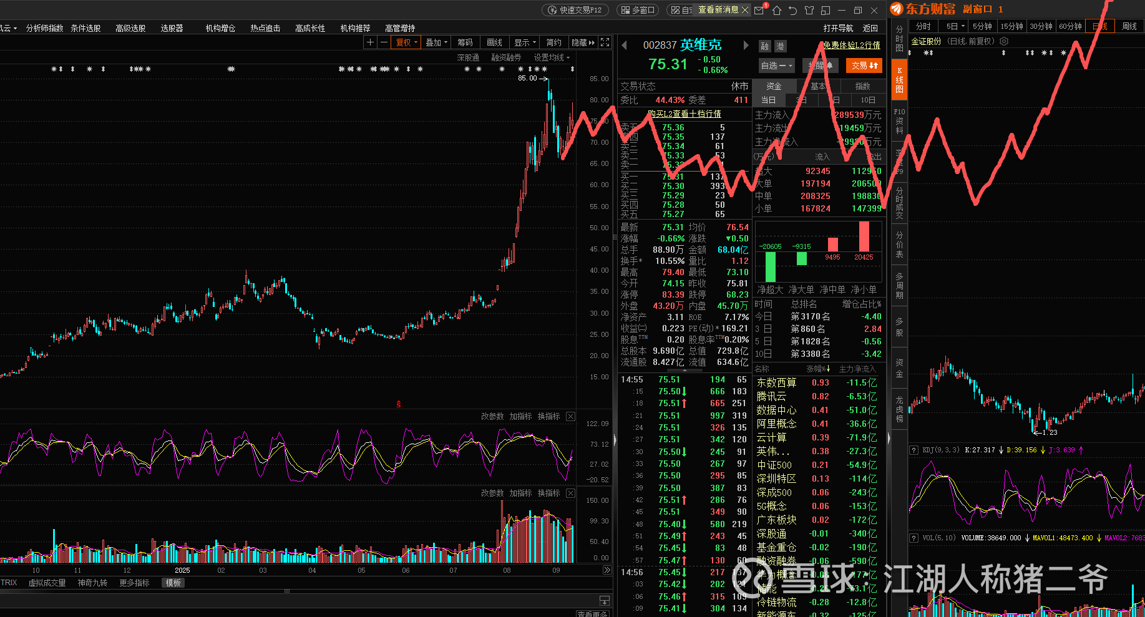The image size is (1145, 617).
Task: Go to the home page icon
Action: (777, 10)
